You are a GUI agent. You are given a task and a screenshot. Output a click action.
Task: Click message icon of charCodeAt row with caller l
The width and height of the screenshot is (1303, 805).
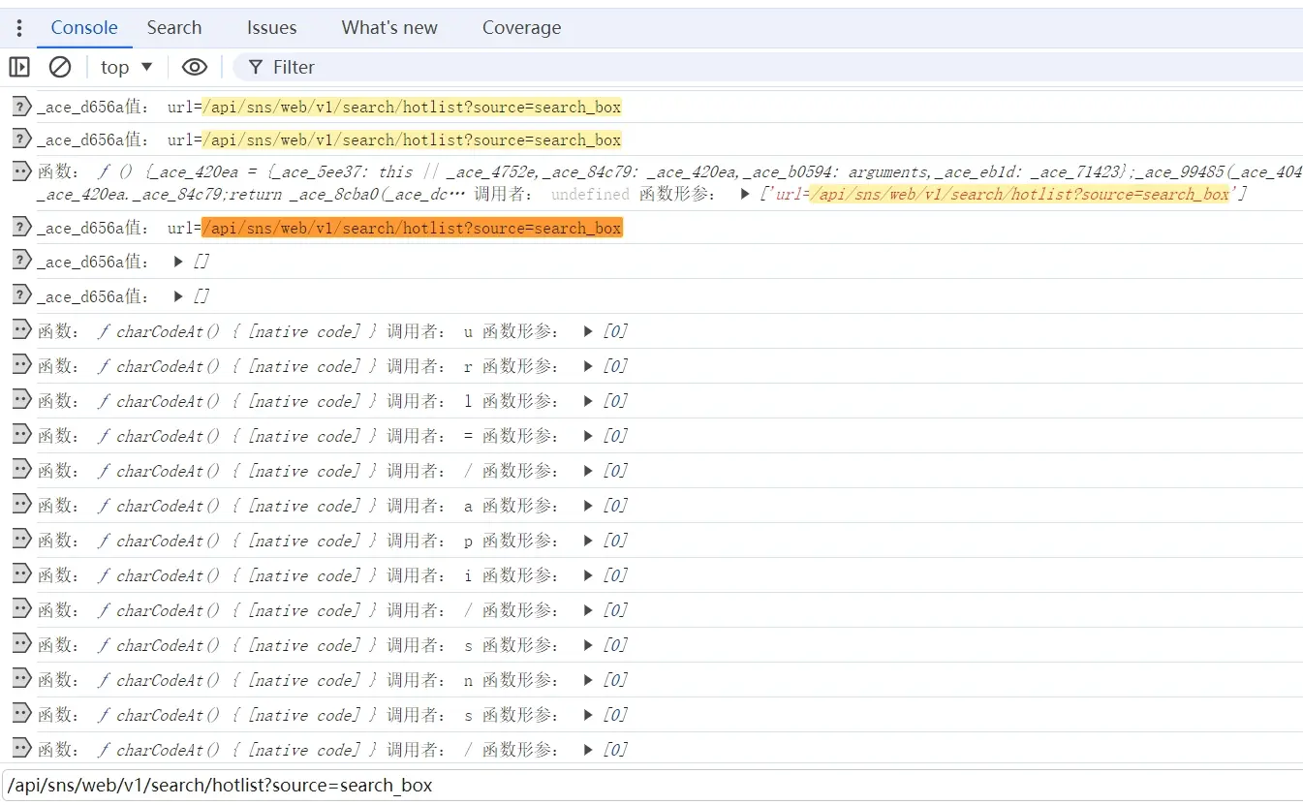(x=21, y=400)
